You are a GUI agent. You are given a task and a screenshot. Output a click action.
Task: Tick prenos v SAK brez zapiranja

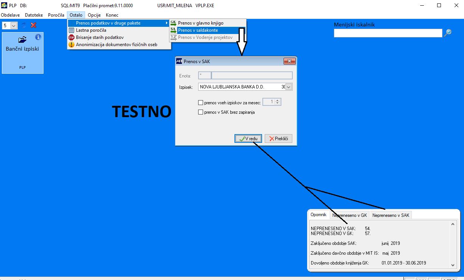pyautogui.click(x=201, y=112)
